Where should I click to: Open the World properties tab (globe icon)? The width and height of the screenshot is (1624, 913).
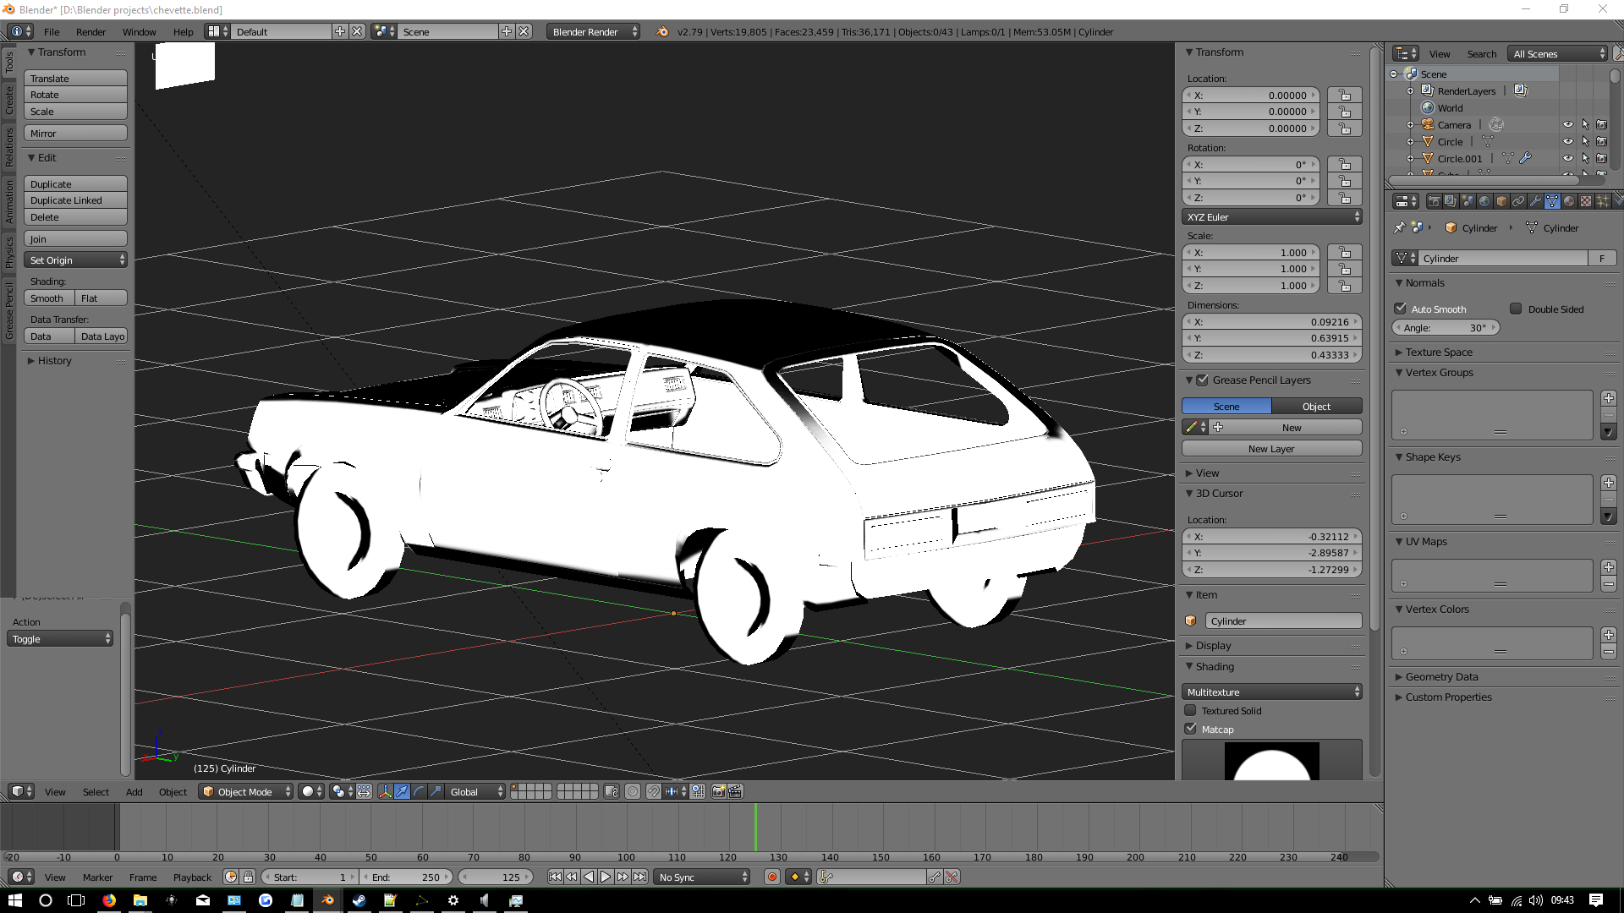tap(1484, 201)
